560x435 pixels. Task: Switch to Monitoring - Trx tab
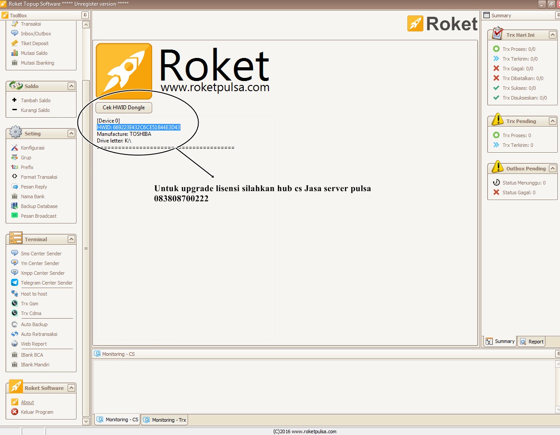point(164,420)
